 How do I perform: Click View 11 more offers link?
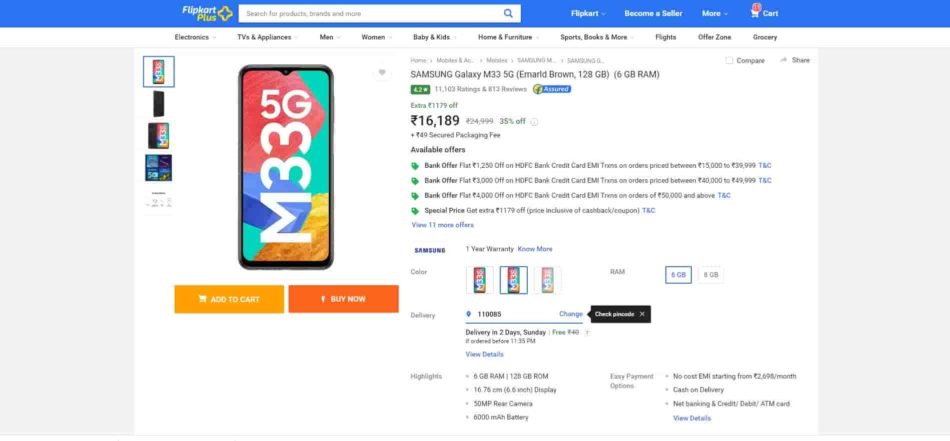[442, 225]
